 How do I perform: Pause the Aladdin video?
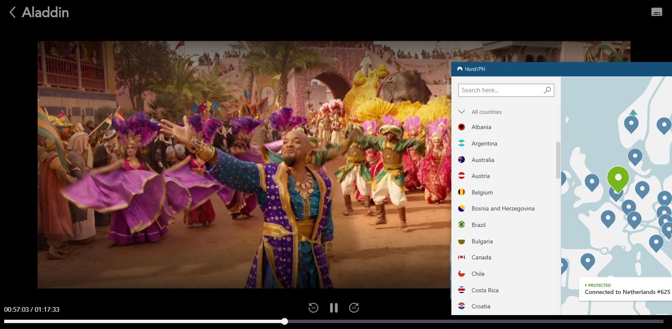coord(334,308)
